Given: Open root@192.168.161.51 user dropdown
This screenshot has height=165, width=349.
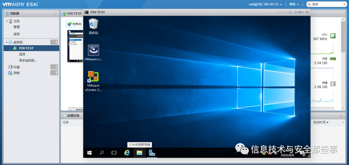Looking at the screenshot, I should click(x=265, y=4).
